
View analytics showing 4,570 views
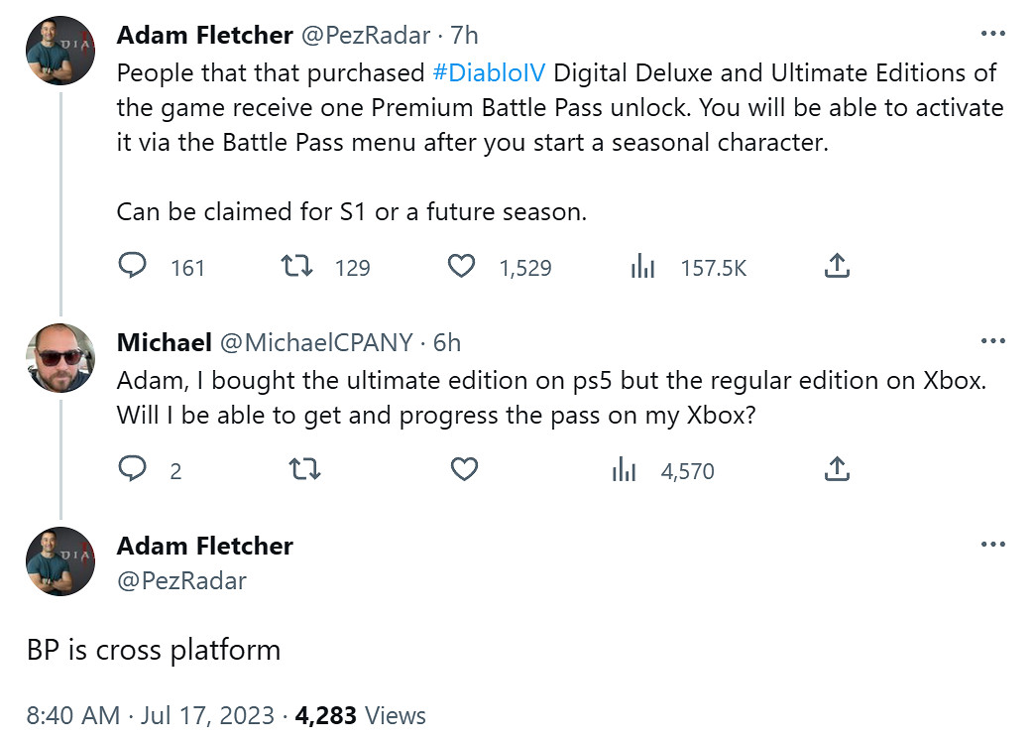(625, 470)
